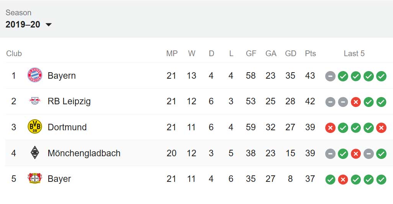The height and width of the screenshot is (204, 393).
Task: Open the Season 2019–20 dropdown arrow
Action: (49, 24)
